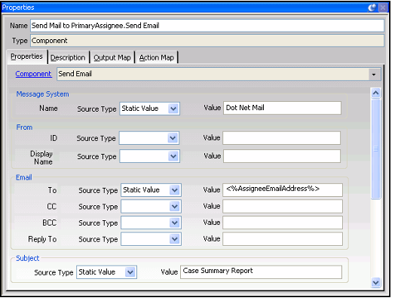
Task: Edit the Case Summary Report subject value
Action: pos(261,272)
